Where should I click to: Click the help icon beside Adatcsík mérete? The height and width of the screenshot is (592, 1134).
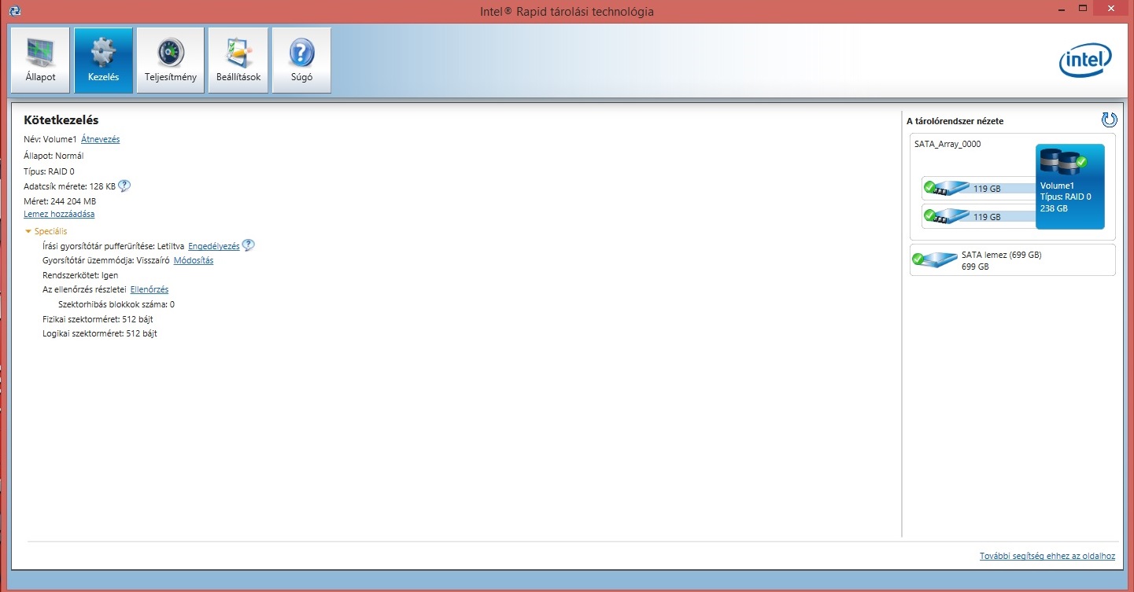pos(124,186)
